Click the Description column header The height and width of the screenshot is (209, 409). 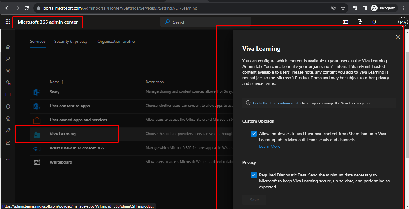155,82
